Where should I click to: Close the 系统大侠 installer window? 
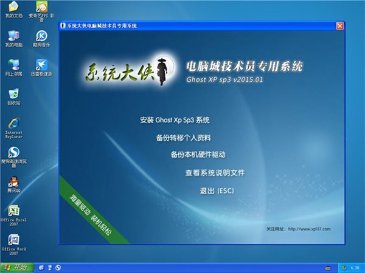(340, 25)
